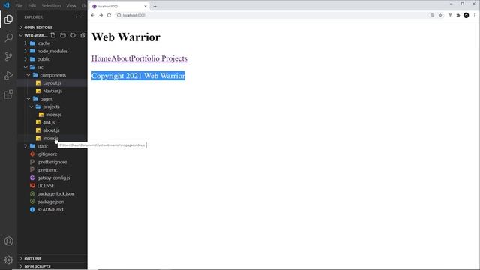The height and width of the screenshot is (270, 480).
Task: Click the Web Warrior page heading
Action: pyautogui.click(x=126, y=37)
